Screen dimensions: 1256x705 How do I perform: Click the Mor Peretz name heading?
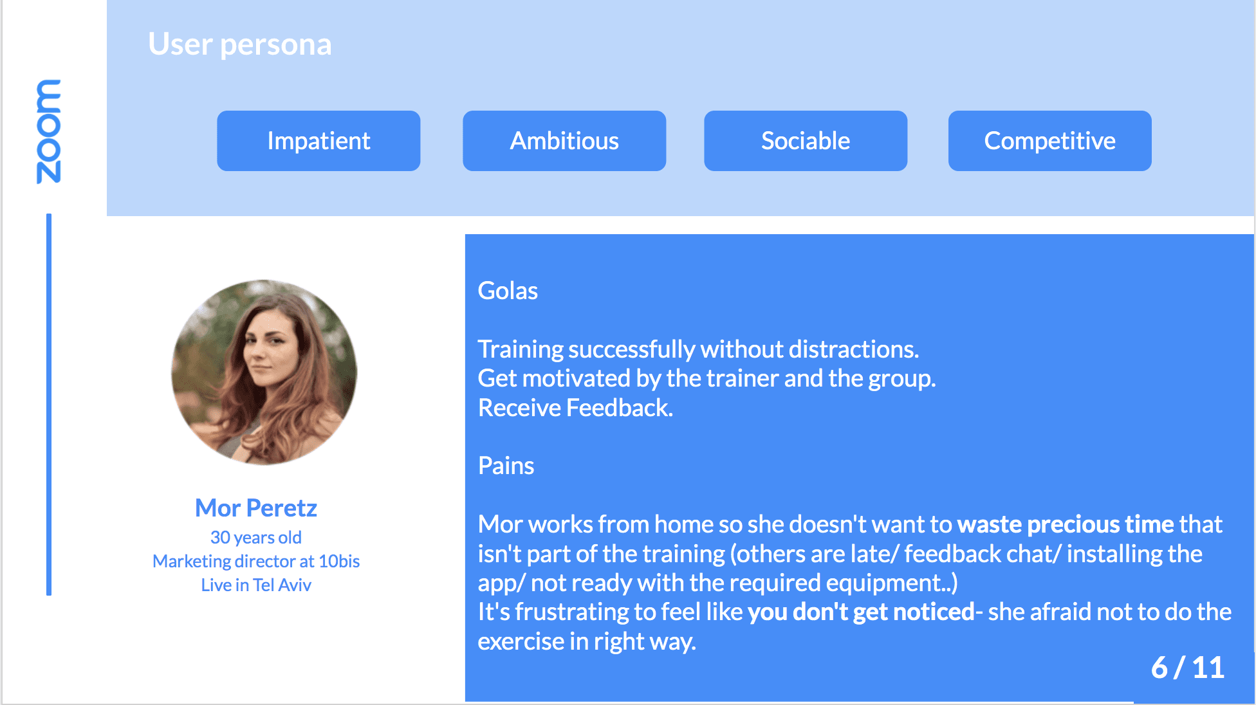[255, 508]
